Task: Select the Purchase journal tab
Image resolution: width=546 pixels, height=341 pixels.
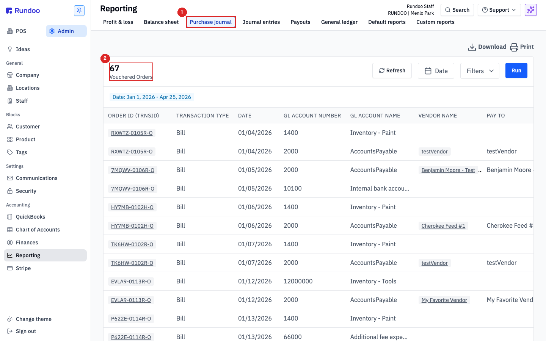Action: coord(211,22)
